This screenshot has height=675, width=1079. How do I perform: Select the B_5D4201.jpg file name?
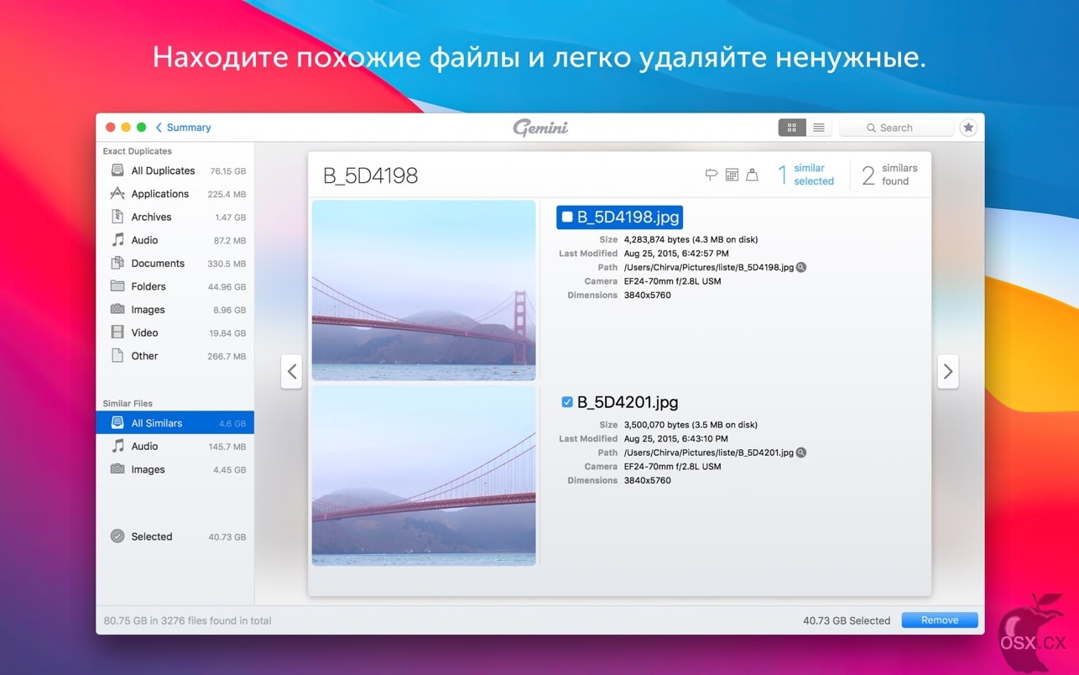click(628, 402)
